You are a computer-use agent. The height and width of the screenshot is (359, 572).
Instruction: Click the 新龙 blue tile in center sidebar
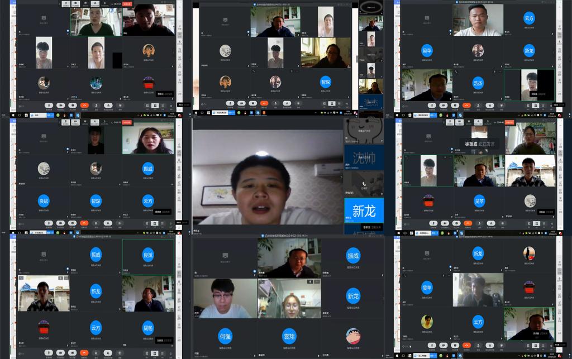tap(364, 212)
